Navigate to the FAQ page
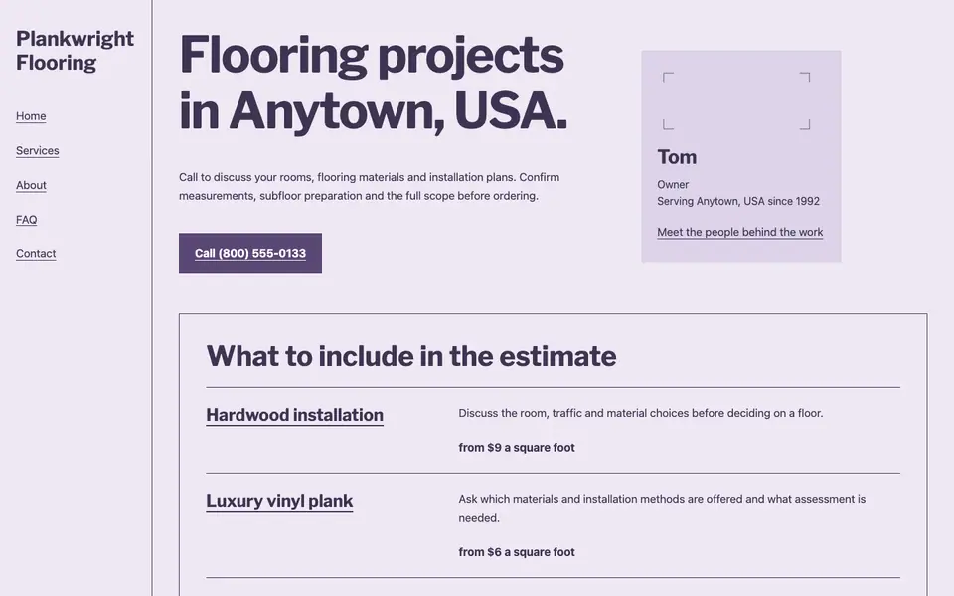This screenshot has height=596, width=954. point(26,219)
